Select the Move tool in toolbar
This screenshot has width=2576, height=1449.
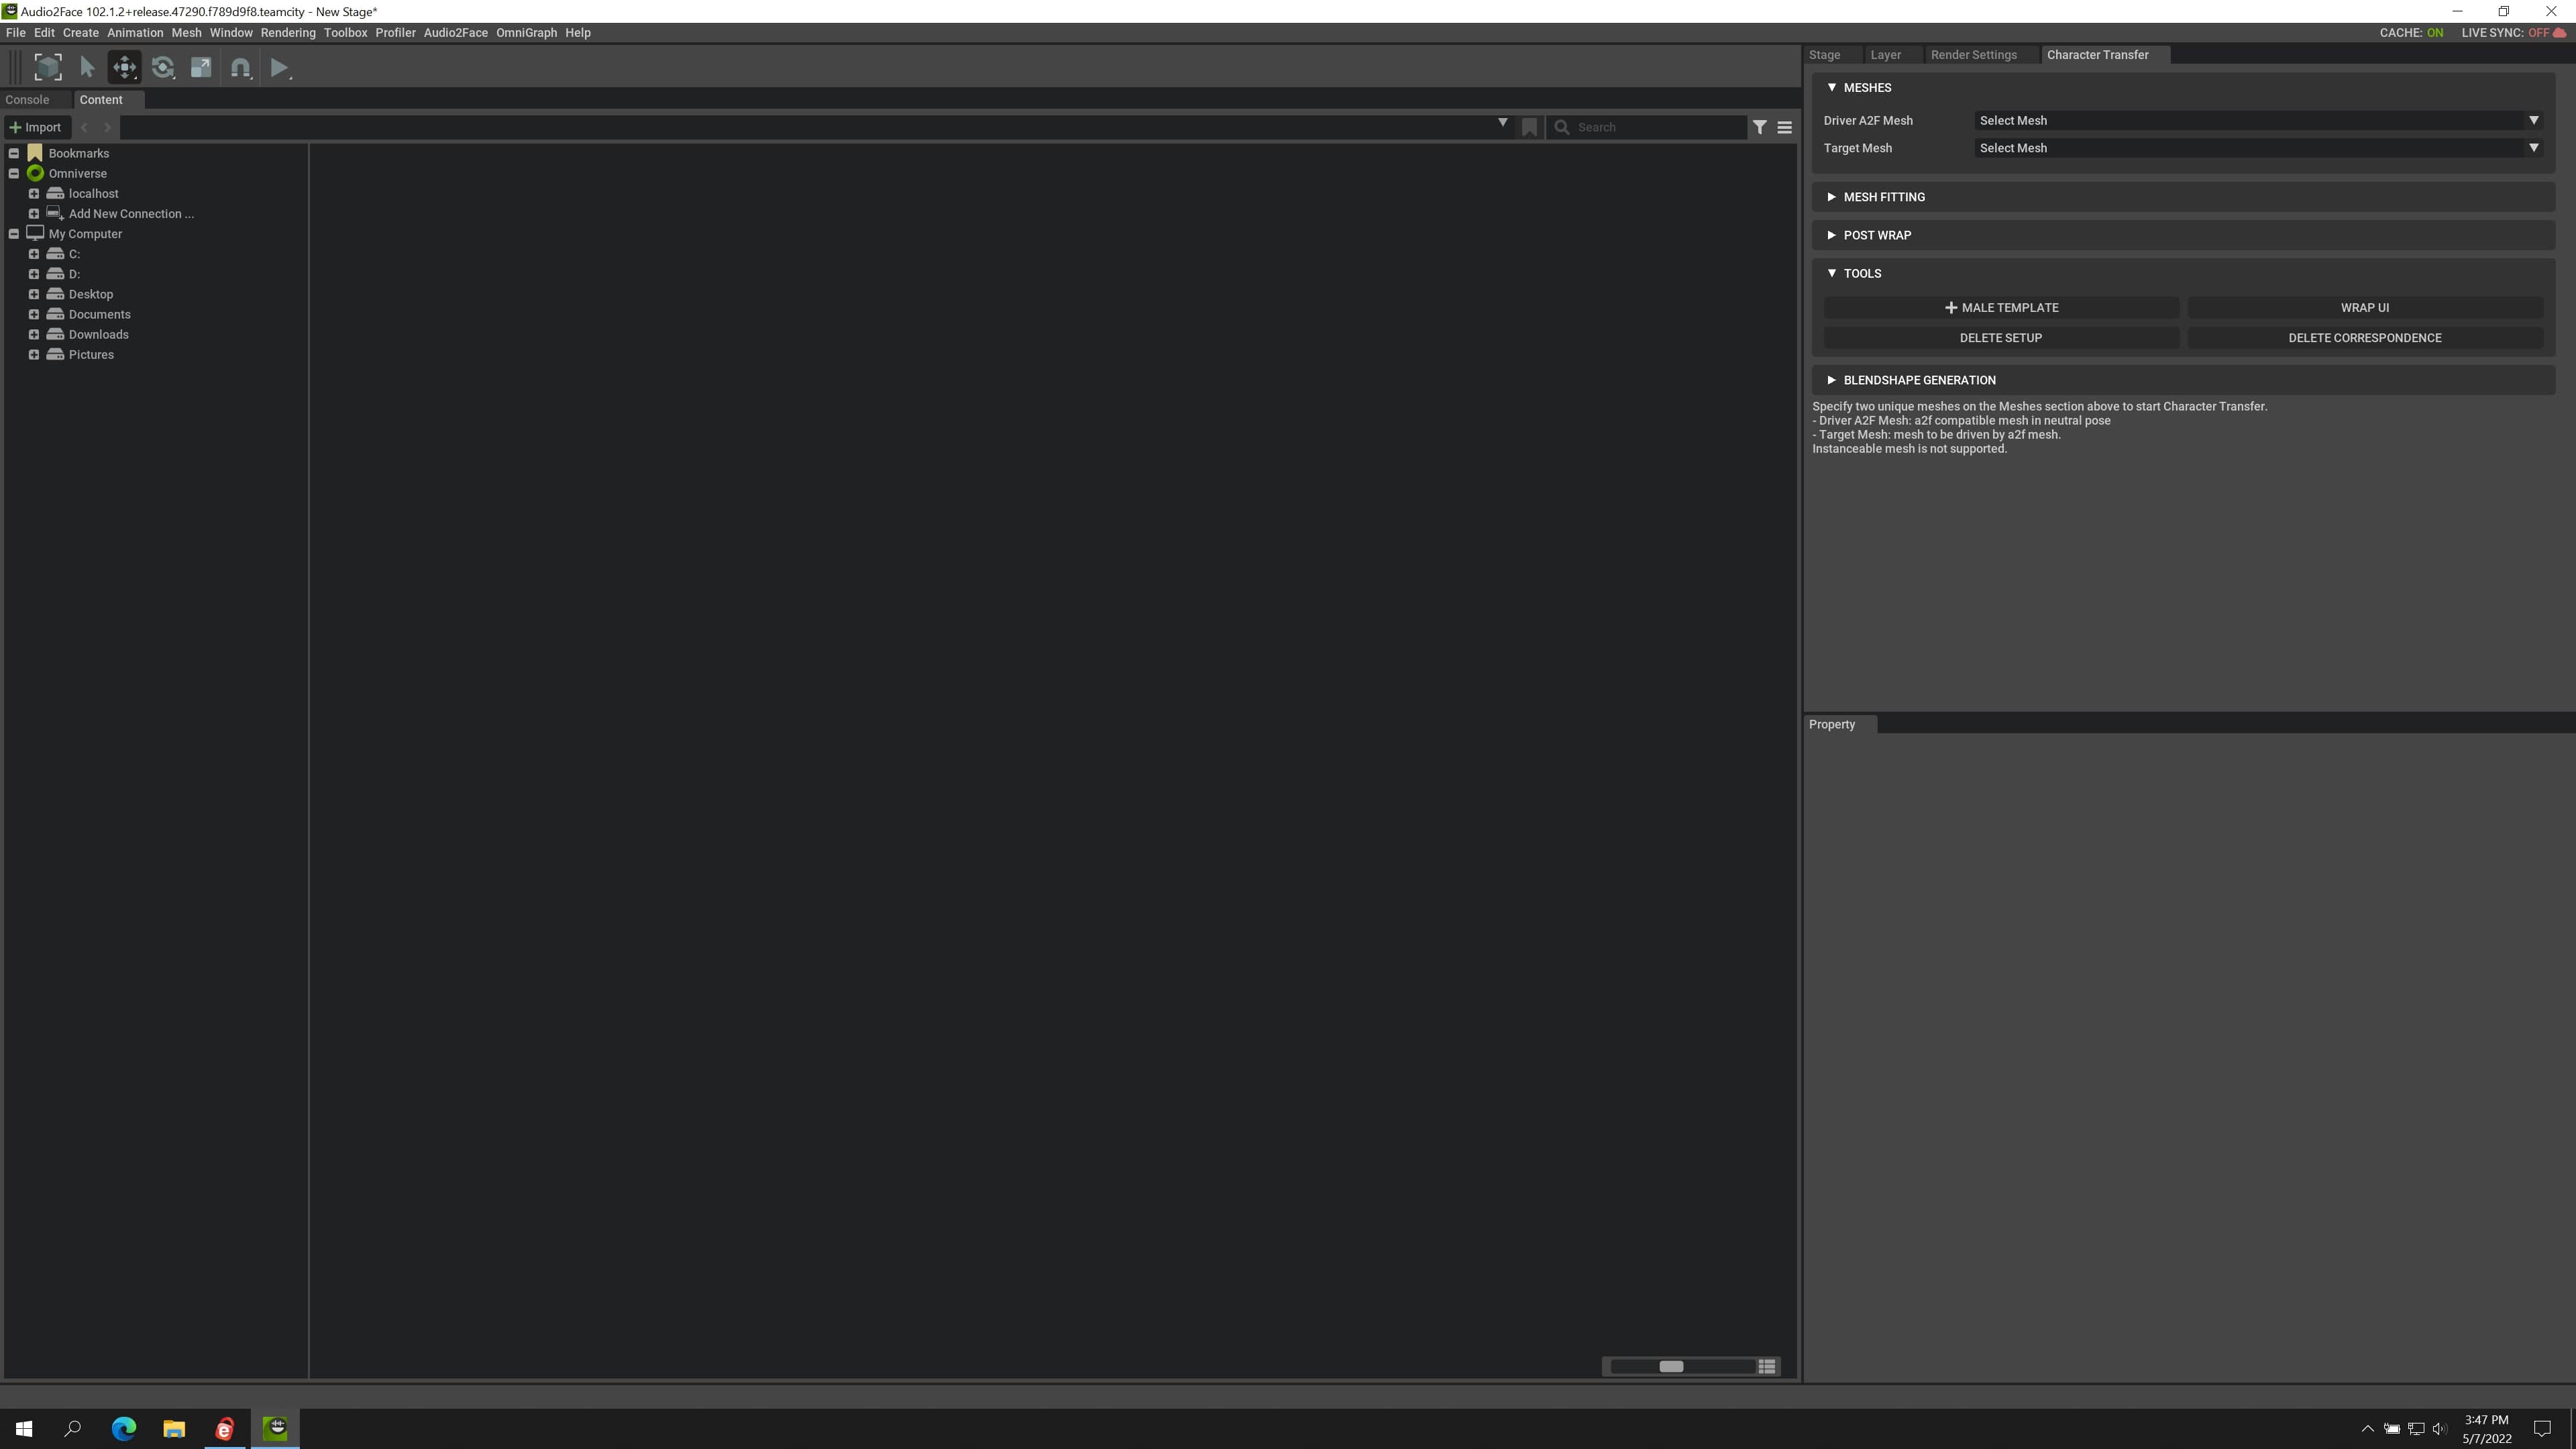click(x=125, y=67)
